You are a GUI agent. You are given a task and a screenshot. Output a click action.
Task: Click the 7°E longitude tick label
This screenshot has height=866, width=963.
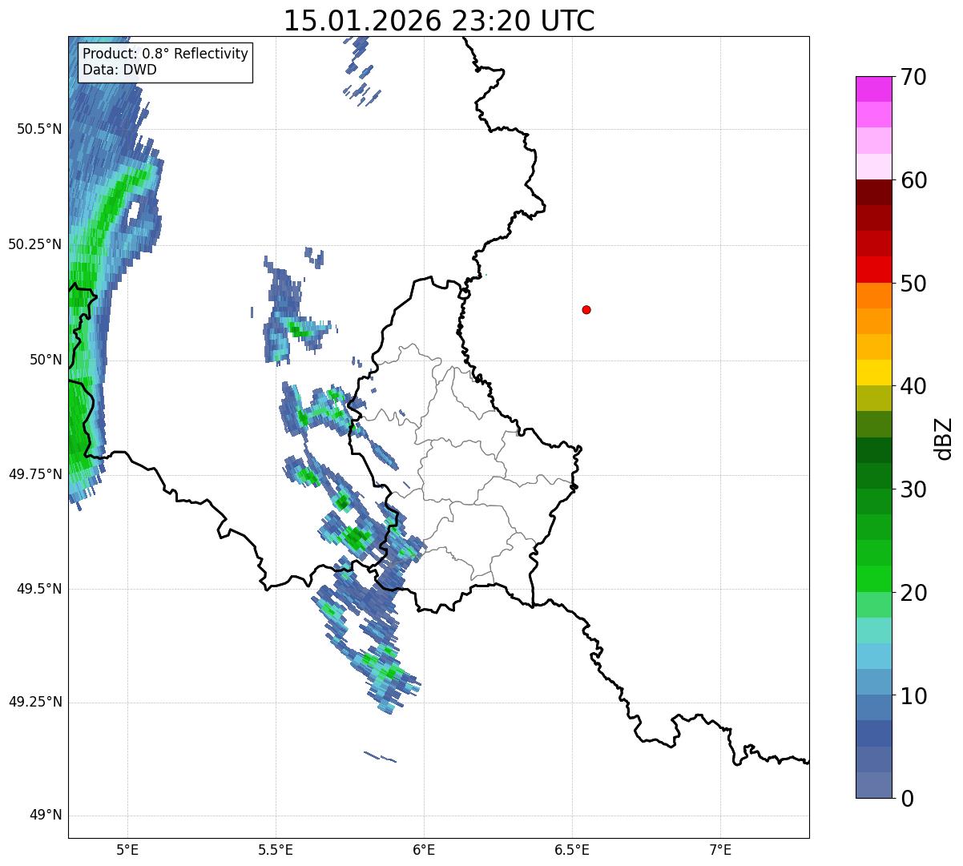(x=720, y=849)
